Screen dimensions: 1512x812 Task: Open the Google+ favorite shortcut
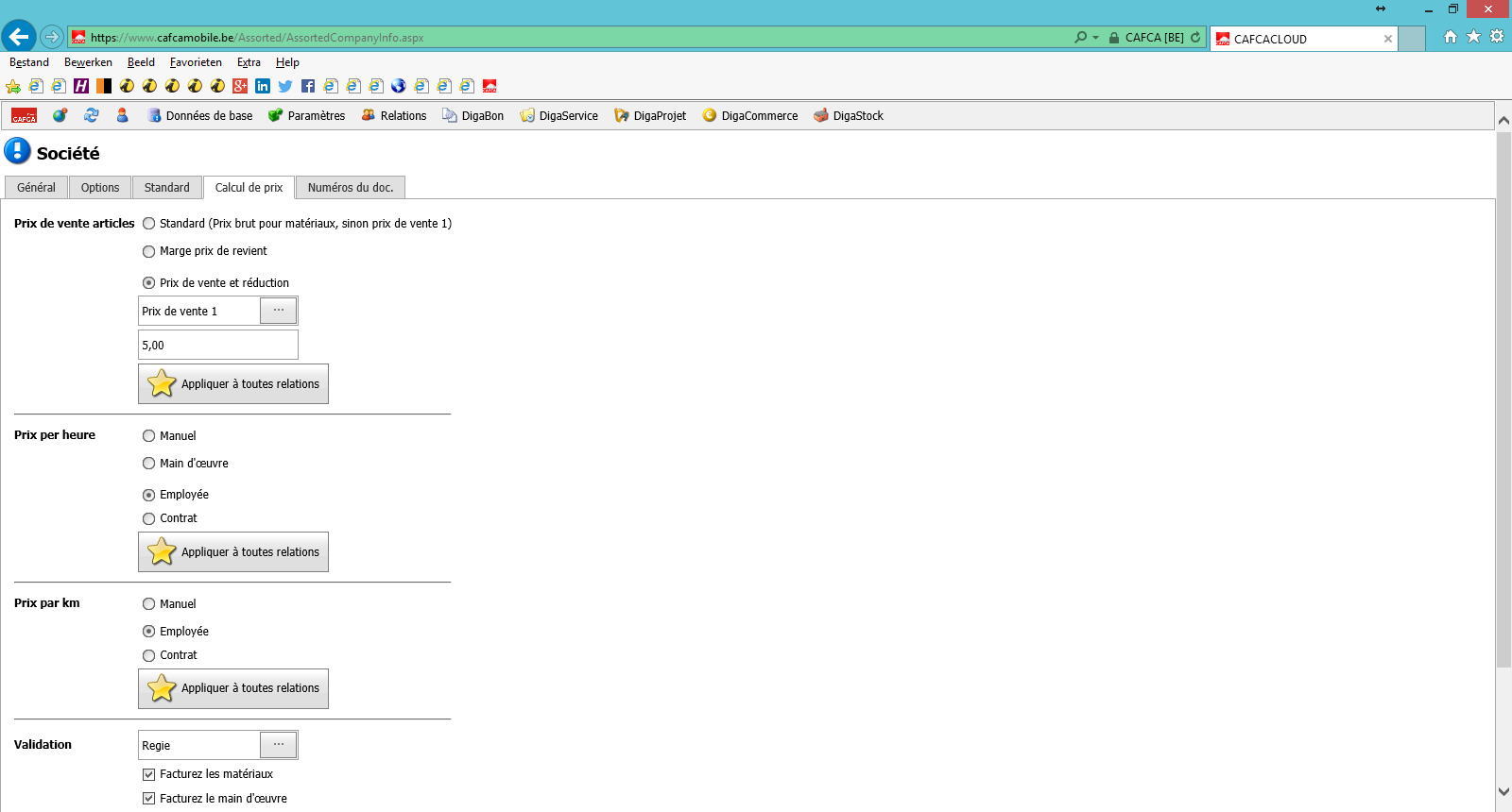point(240,86)
